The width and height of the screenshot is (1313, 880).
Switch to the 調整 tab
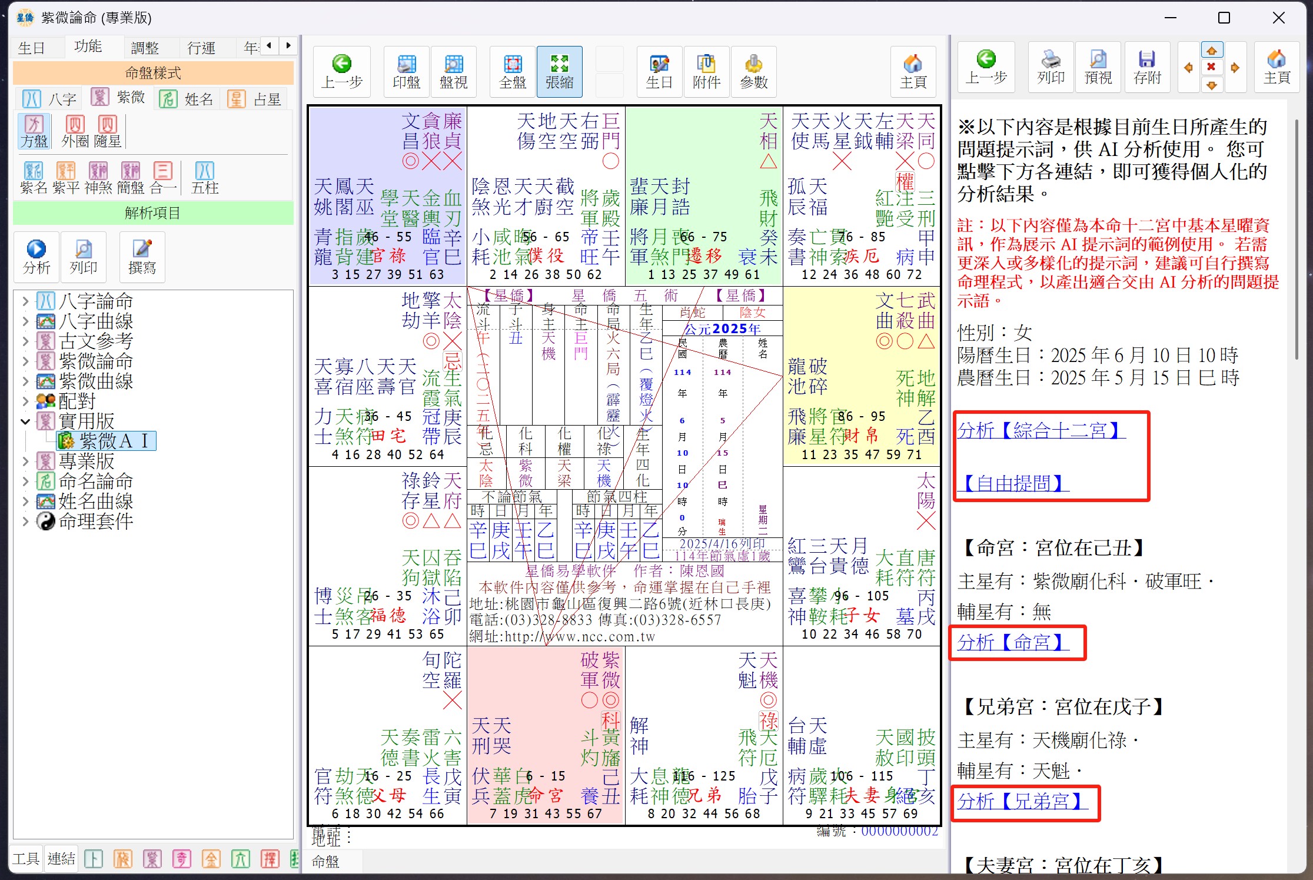145,47
